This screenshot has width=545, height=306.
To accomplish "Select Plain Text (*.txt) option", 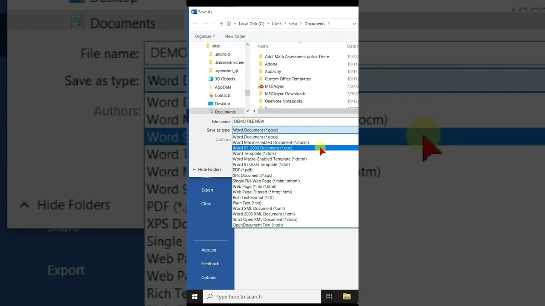I will (295, 203).
